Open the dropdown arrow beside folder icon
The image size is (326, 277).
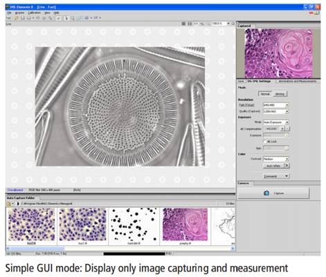click(x=12, y=204)
